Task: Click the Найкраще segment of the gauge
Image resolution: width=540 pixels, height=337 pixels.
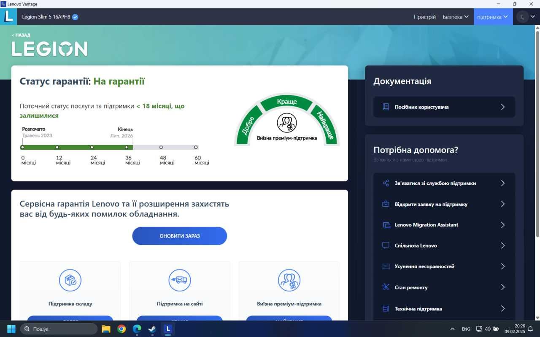Action: [326, 125]
